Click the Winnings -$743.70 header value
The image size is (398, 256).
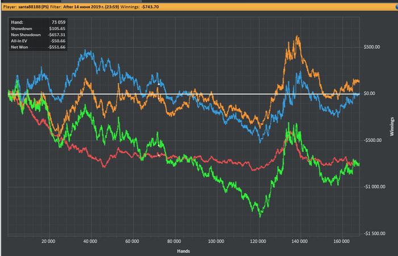click(x=150, y=7)
